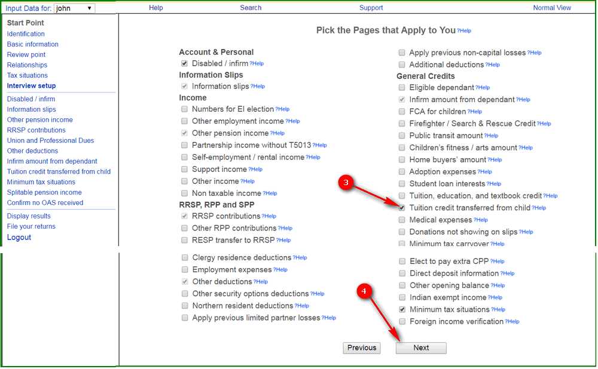Check Student loan interests checkbox
This screenshot has height=369, width=598.
pos(402,183)
